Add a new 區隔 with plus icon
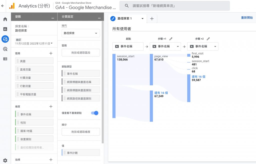This screenshot has height=164, width=256. (x=51, y=53)
